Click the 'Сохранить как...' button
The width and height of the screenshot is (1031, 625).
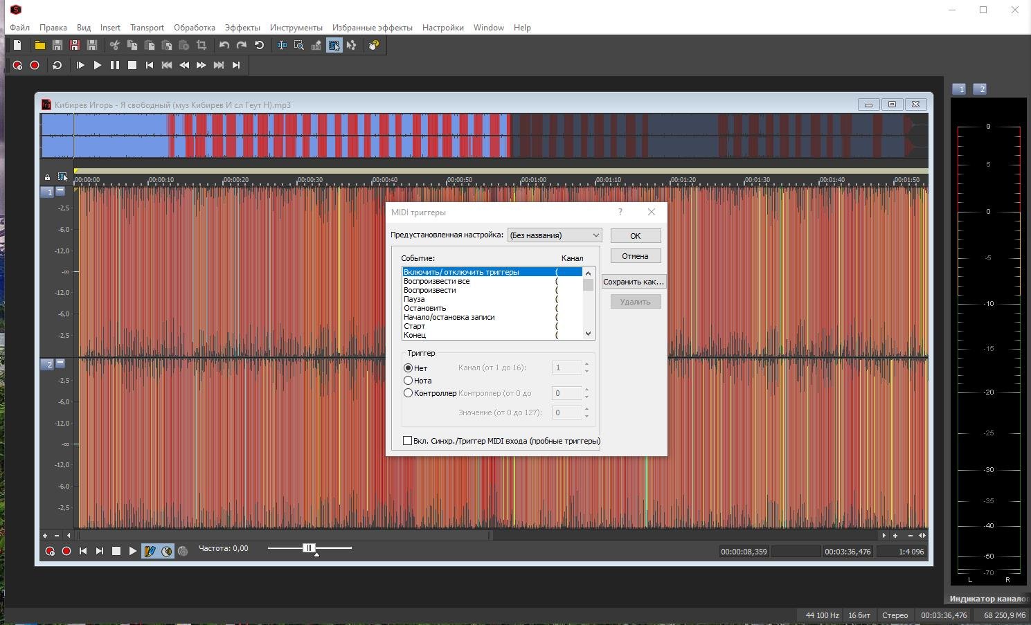(x=633, y=282)
